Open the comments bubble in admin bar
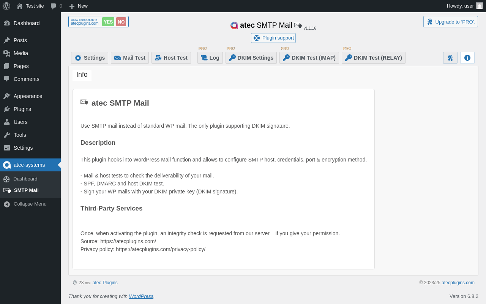This screenshot has width=486, height=304. click(56, 6)
